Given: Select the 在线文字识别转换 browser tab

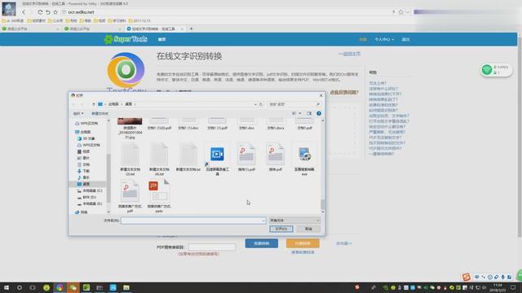Looking at the screenshot, I should point(155,29).
